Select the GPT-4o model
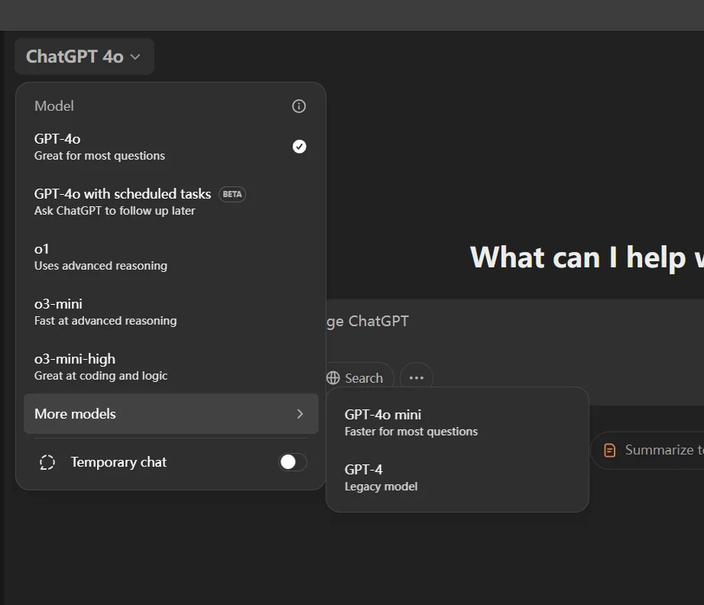 click(x=171, y=147)
